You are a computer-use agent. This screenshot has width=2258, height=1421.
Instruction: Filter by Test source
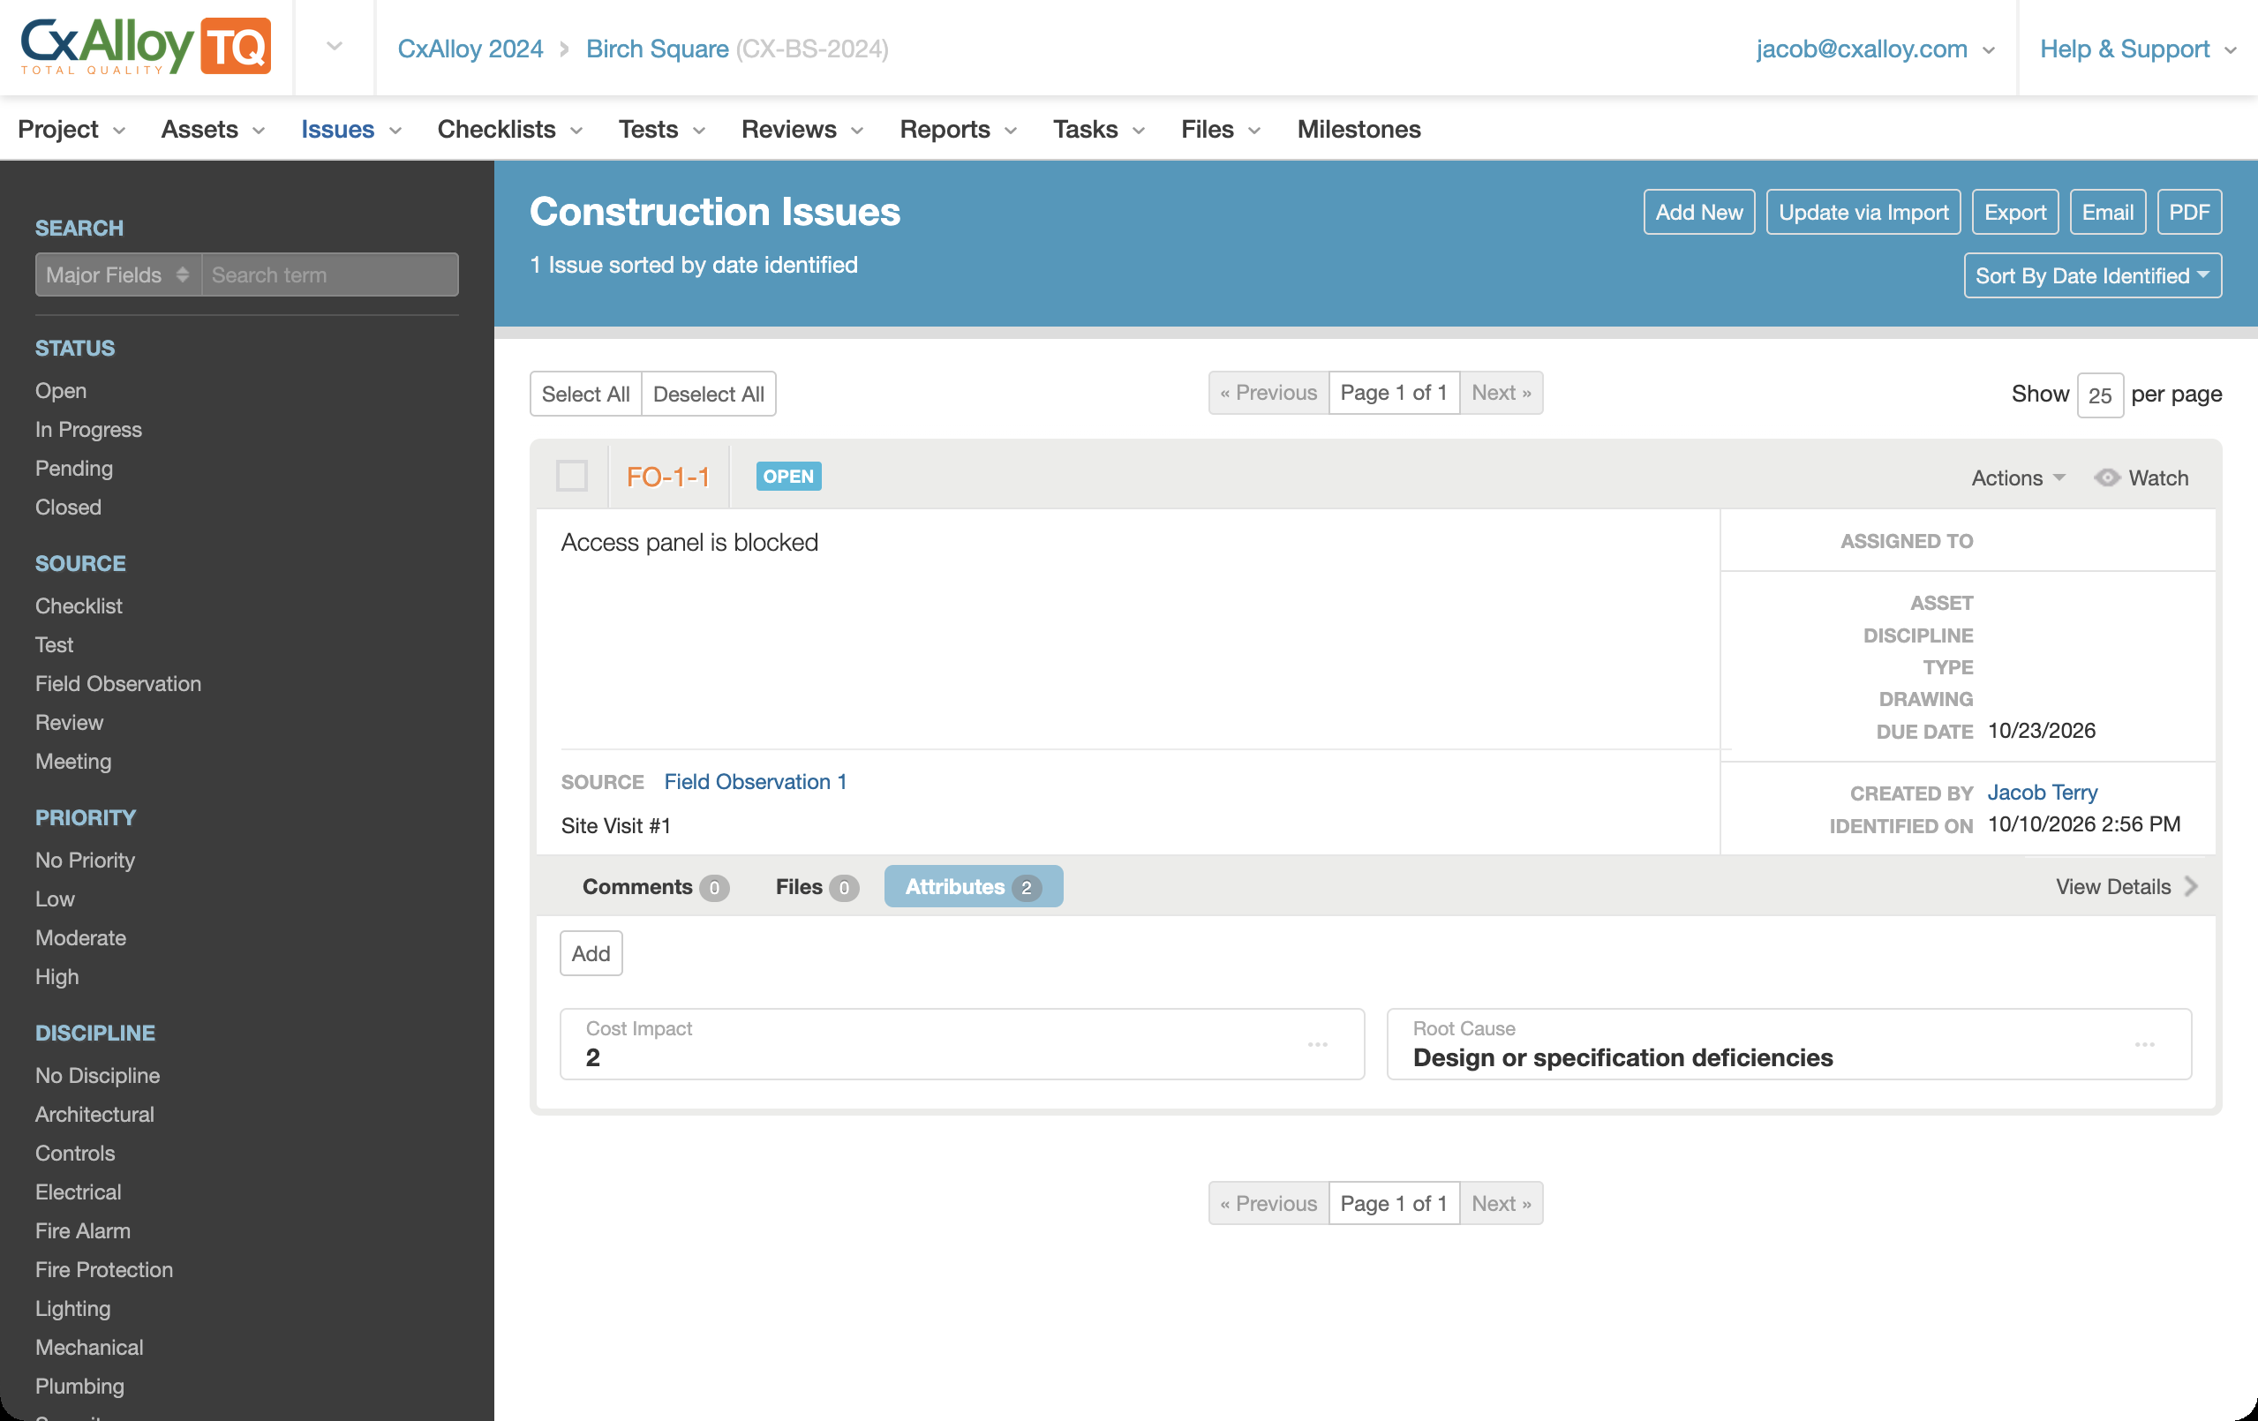[55, 645]
